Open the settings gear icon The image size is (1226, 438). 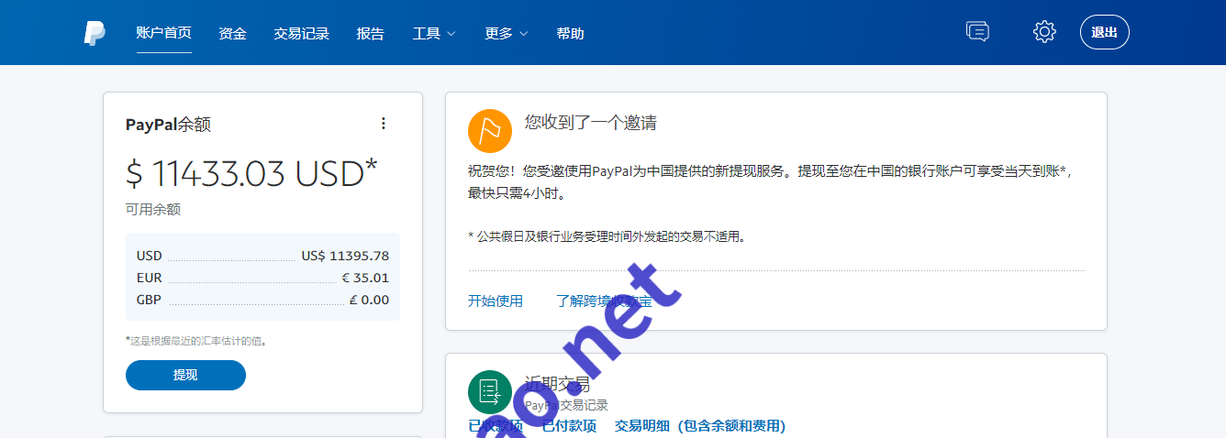coord(1044,32)
